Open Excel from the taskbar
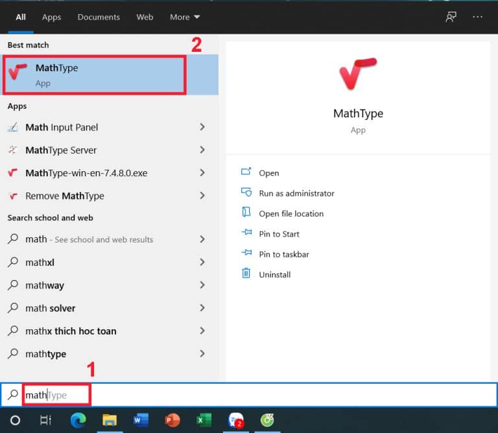 [203, 420]
